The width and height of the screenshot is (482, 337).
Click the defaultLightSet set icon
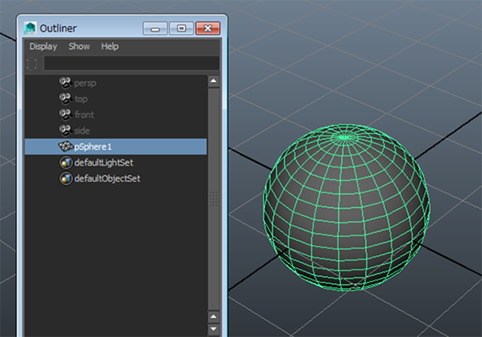[66, 162]
